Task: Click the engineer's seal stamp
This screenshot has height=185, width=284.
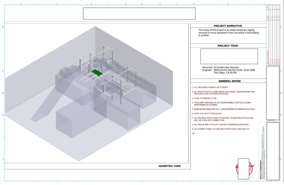Action: pyautogui.click(x=244, y=169)
